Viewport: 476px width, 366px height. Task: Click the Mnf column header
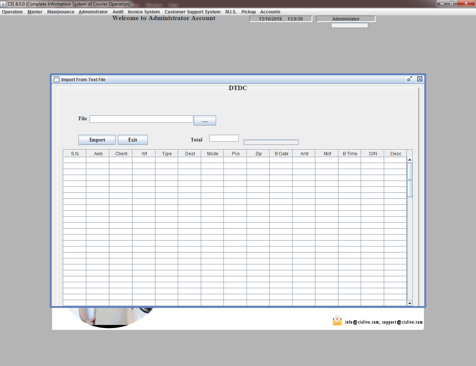327,153
